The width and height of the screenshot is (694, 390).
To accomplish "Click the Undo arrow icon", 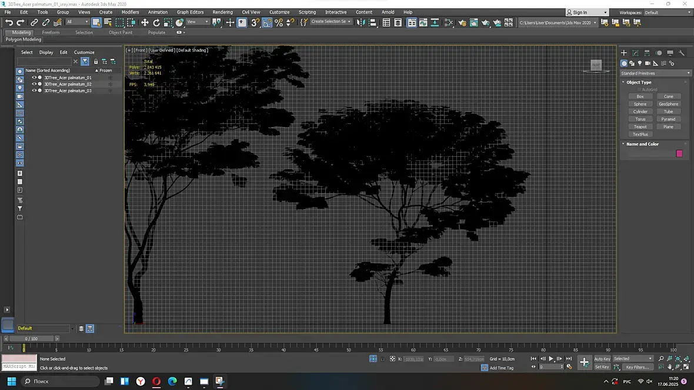I will 9,22.
